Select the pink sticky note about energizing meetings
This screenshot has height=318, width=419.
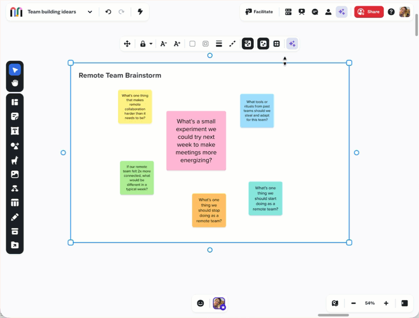pos(196,141)
